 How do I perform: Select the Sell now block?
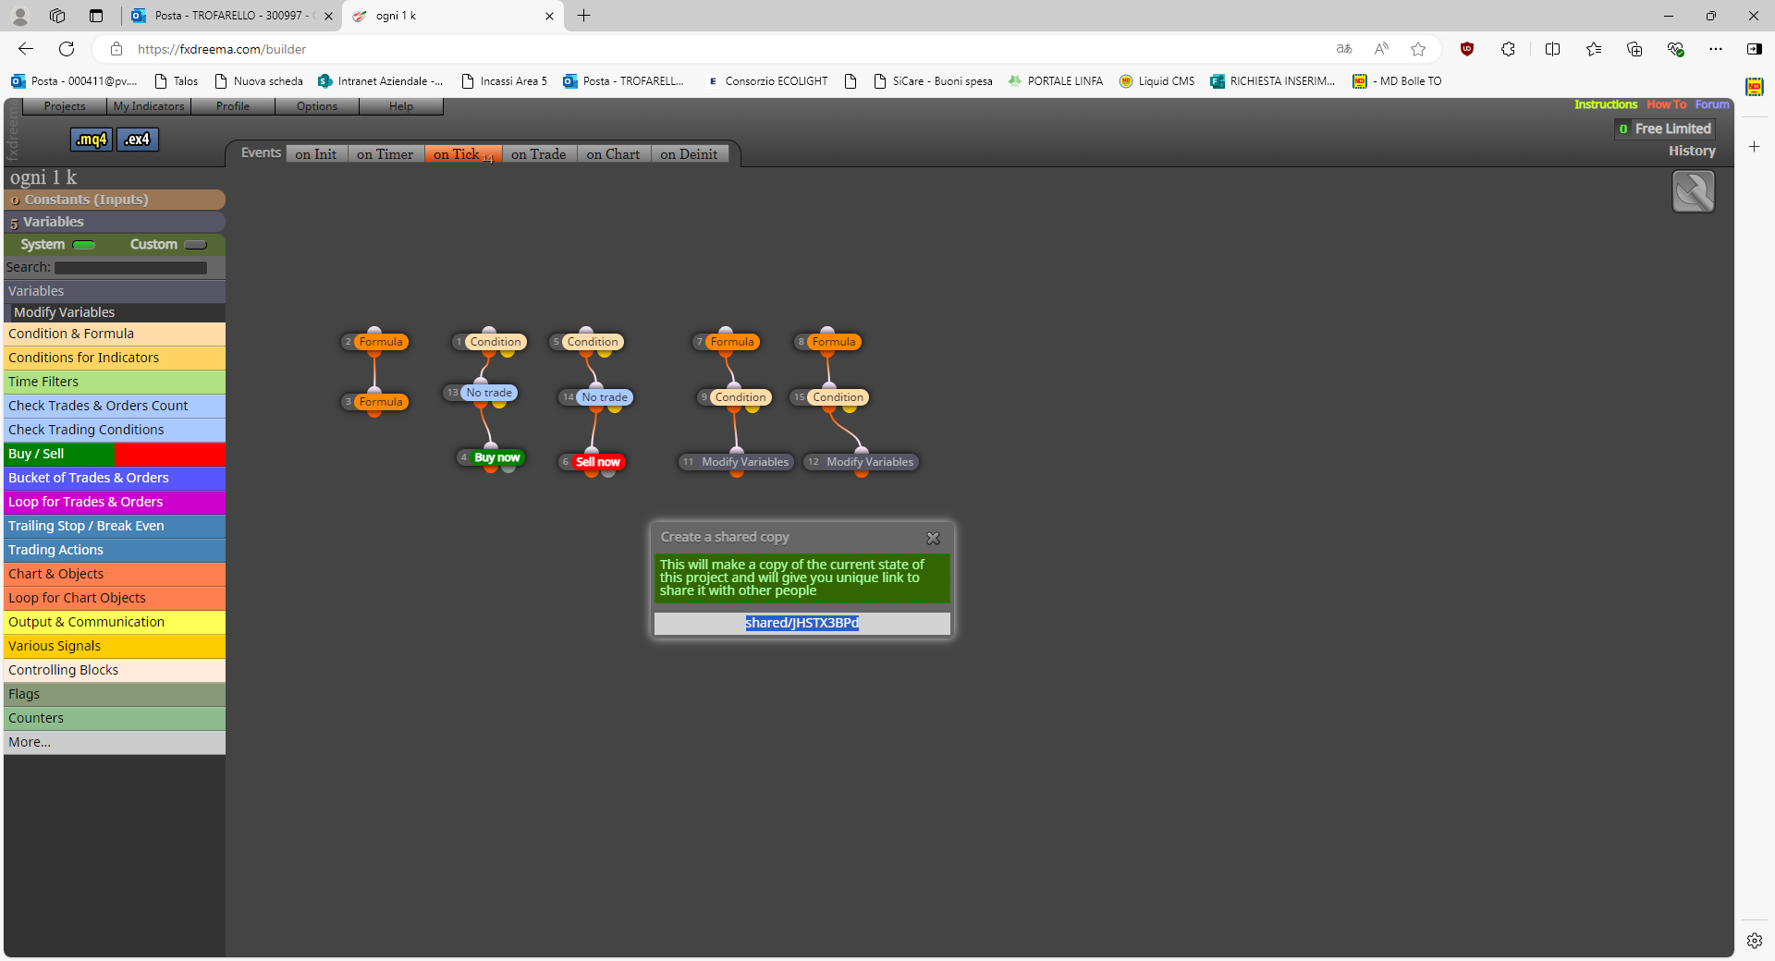[x=597, y=462]
